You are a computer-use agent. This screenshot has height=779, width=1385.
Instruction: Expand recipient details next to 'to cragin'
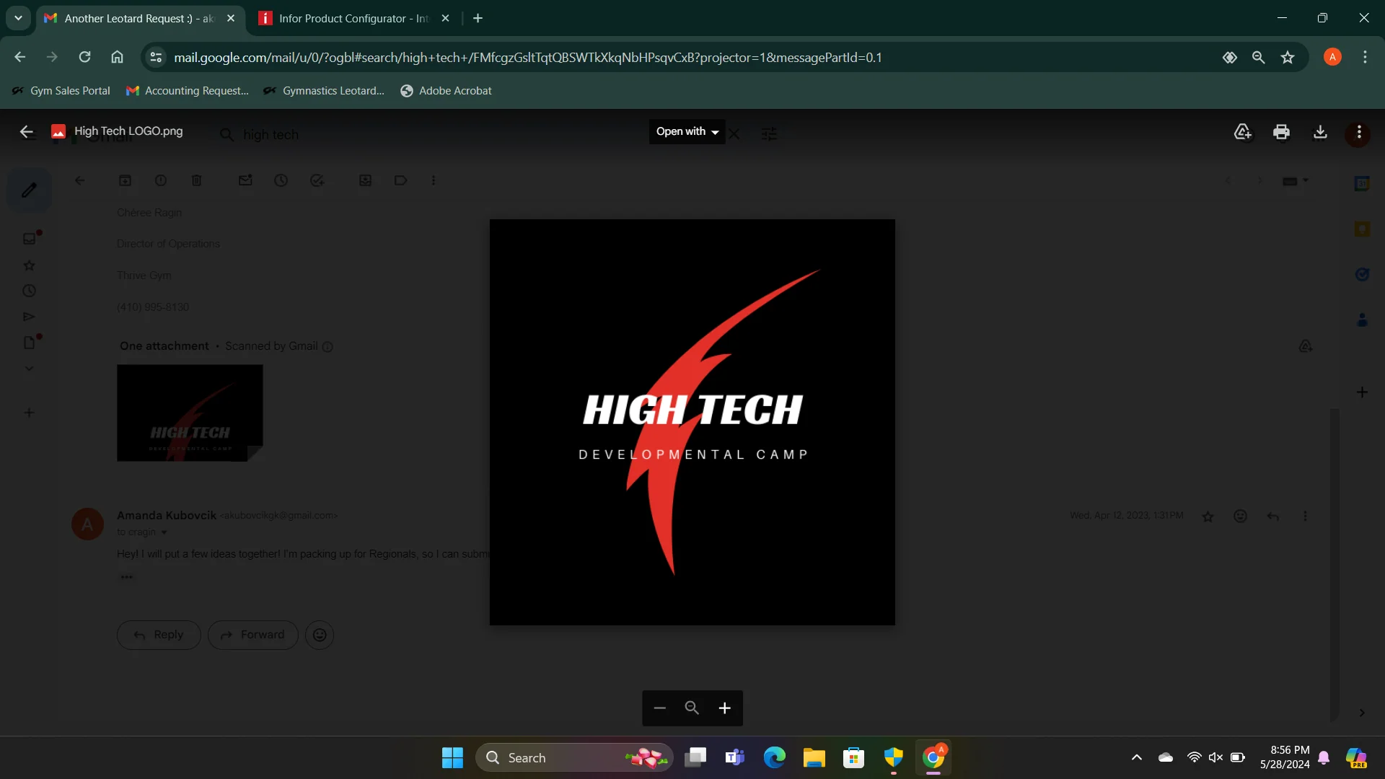[x=164, y=532]
